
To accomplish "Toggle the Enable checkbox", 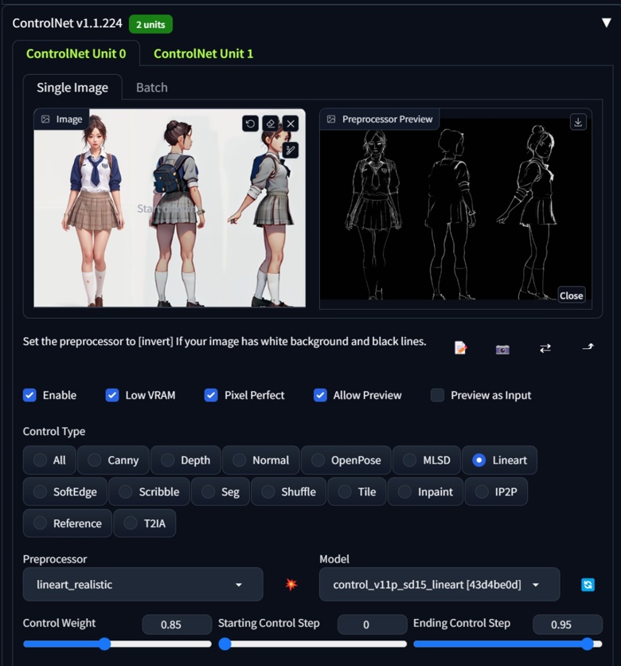I will tap(29, 395).
